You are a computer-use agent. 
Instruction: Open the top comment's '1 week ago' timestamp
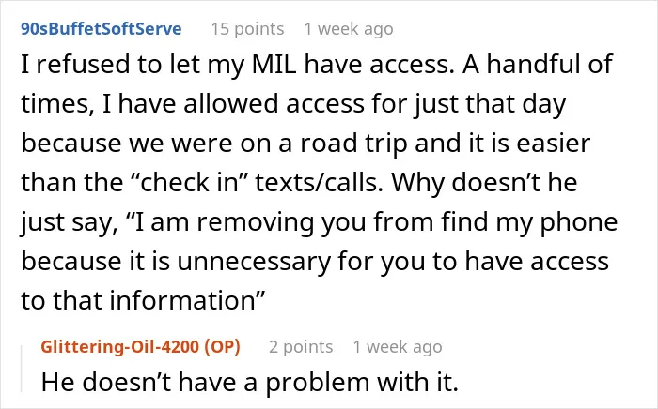349,29
